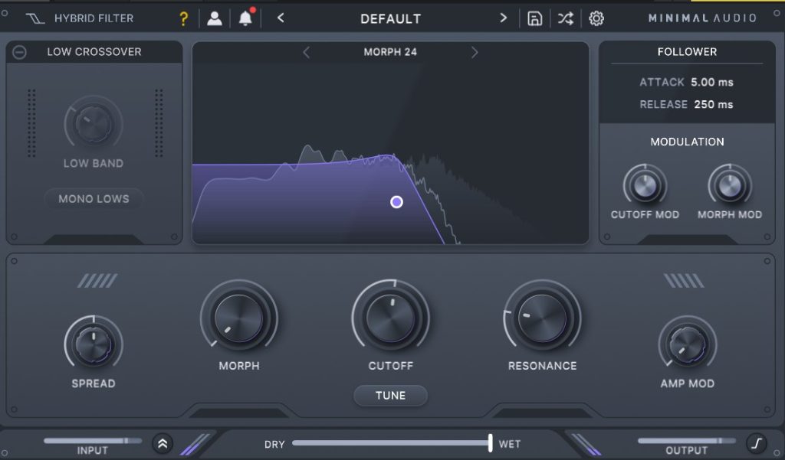Click the Attack 5.00 ms value field

pos(712,82)
